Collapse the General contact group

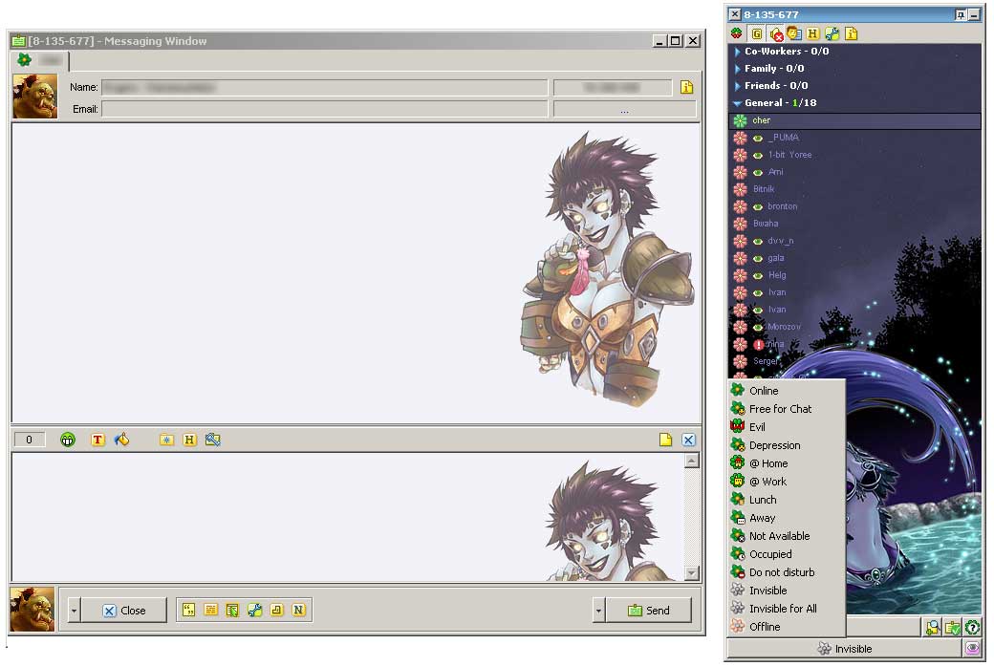pyautogui.click(x=737, y=103)
